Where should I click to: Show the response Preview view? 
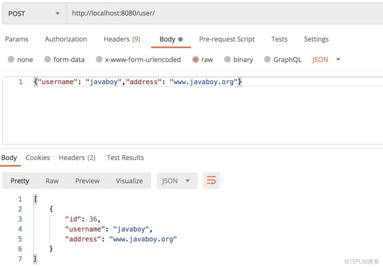pyautogui.click(x=87, y=181)
